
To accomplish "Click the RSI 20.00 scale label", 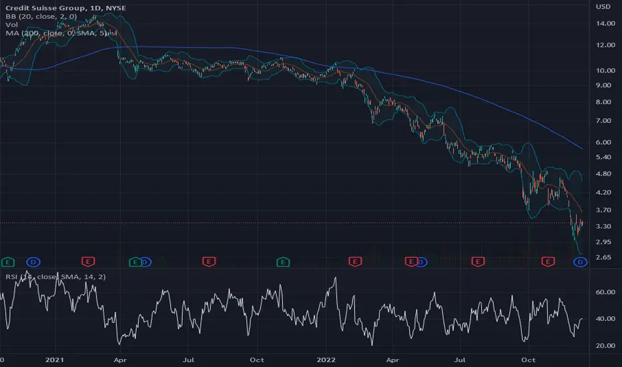I will (x=605, y=346).
